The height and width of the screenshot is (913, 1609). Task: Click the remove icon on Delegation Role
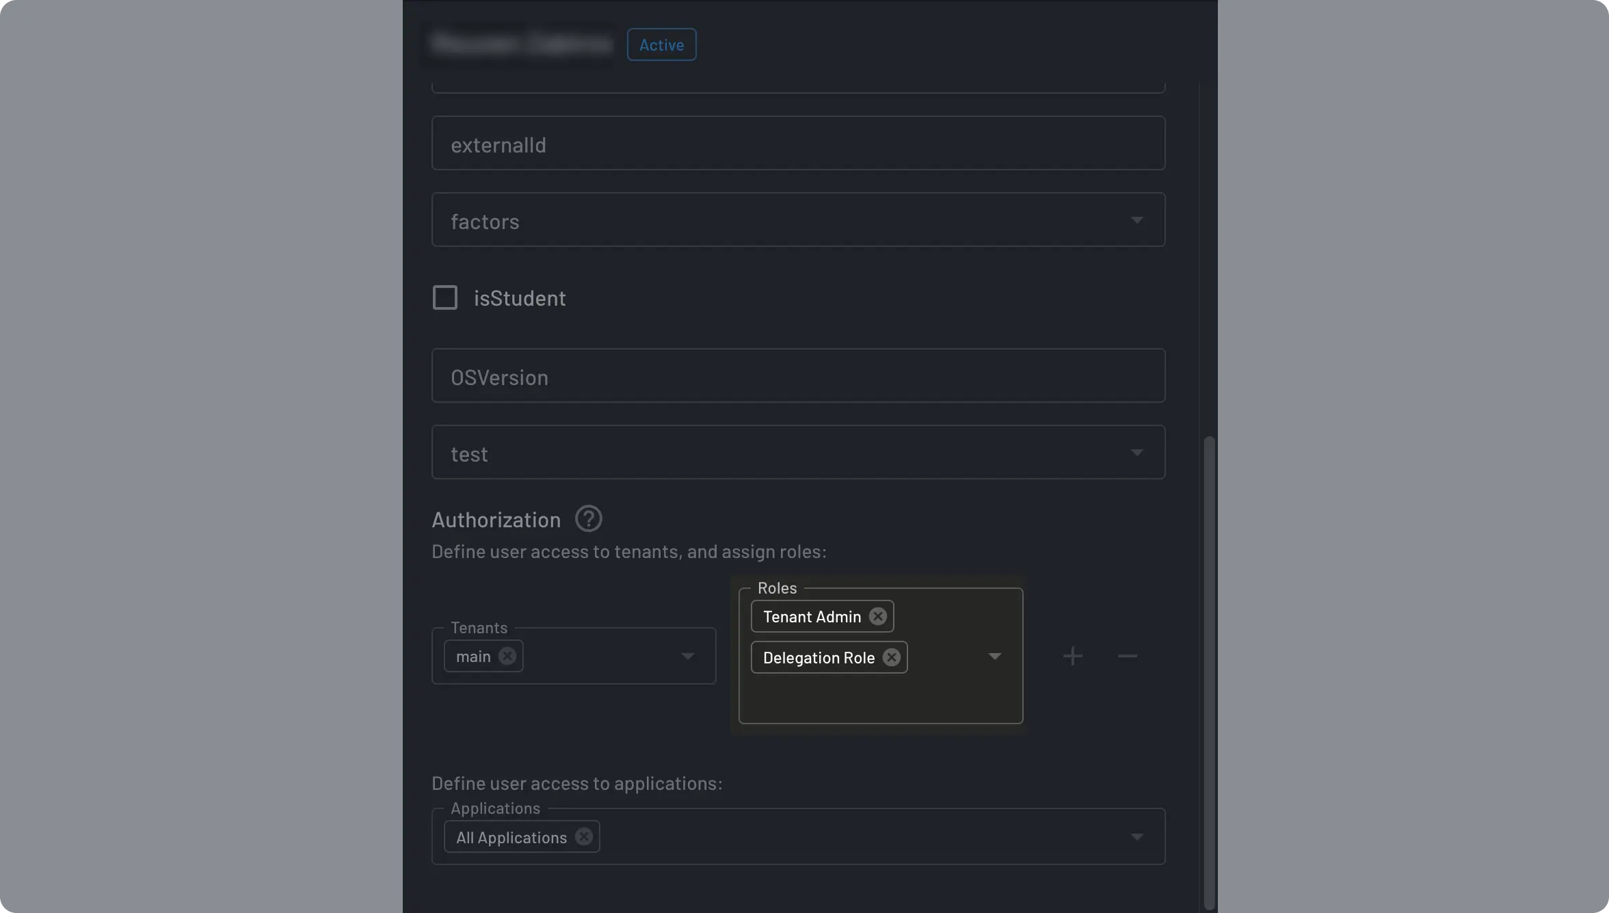[892, 657]
